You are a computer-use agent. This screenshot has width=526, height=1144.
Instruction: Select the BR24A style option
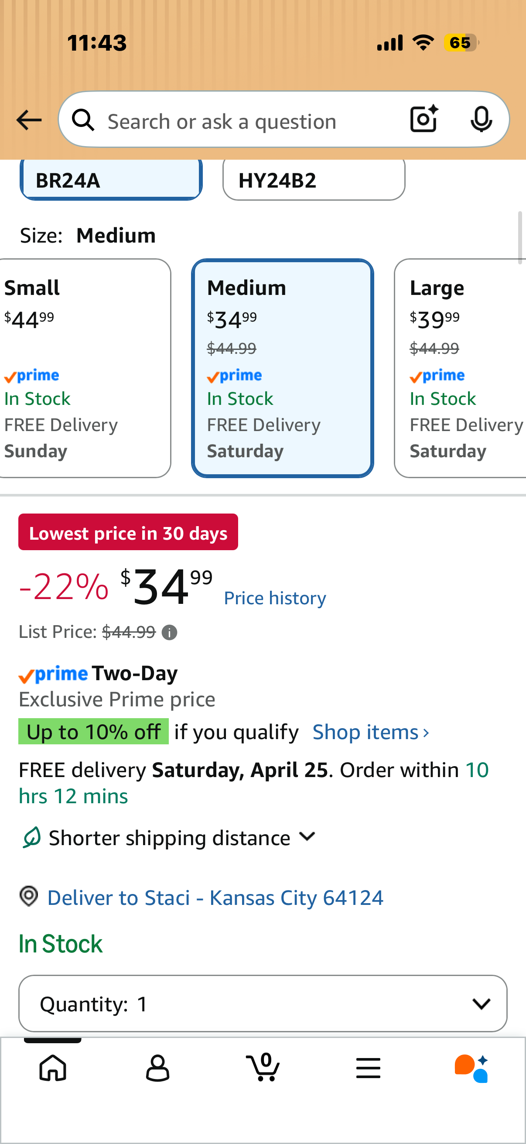coord(111,180)
